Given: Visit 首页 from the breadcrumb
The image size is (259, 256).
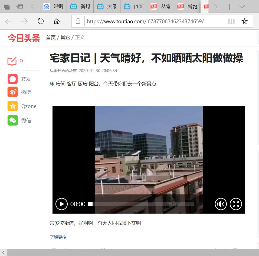Looking at the screenshot, I should 51,38.
